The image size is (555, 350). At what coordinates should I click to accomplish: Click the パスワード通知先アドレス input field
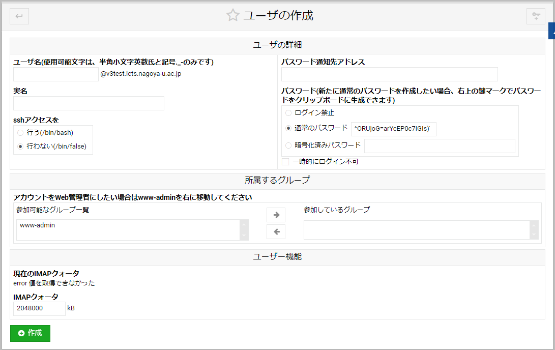389,74
